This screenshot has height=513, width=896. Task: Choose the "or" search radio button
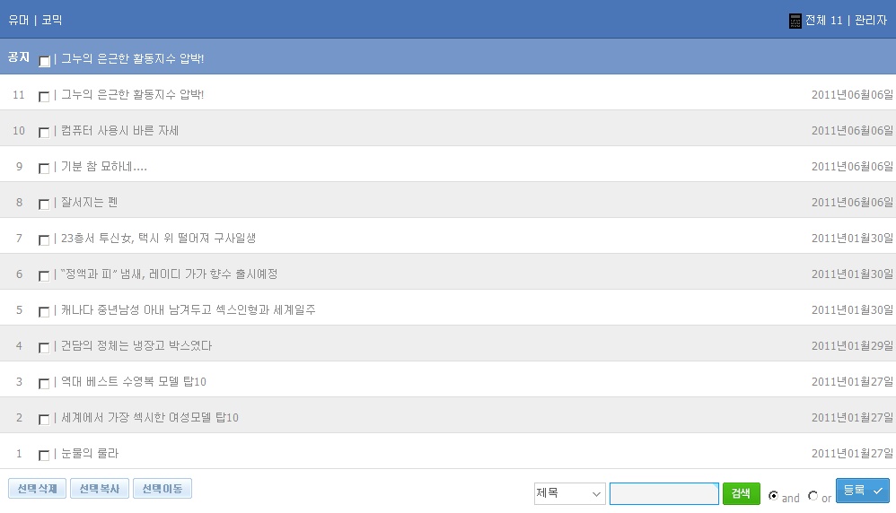pyautogui.click(x=813, y=495)
